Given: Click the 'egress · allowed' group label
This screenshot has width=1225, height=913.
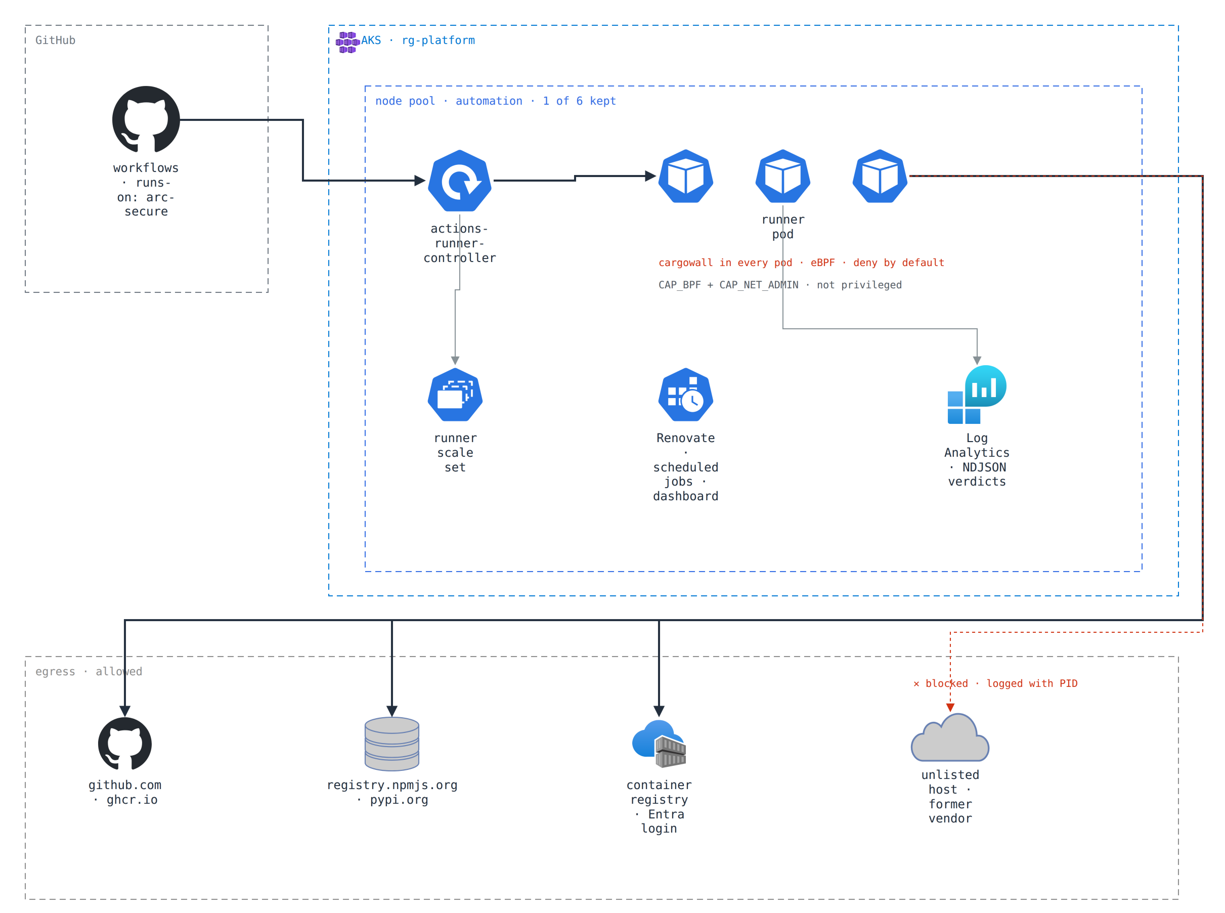Looking at the screenshot, I should coord(89,672).
